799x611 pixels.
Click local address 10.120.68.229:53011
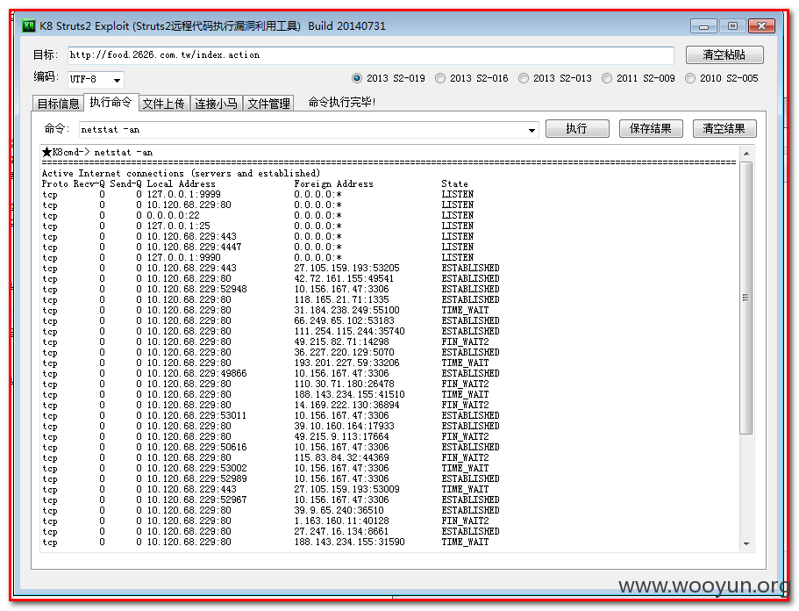coord(197,415)
